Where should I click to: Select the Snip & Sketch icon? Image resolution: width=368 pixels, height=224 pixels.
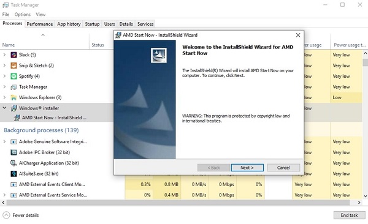(x=13, y=65)
